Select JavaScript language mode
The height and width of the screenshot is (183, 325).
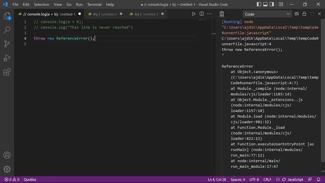[x=296, y=179]
